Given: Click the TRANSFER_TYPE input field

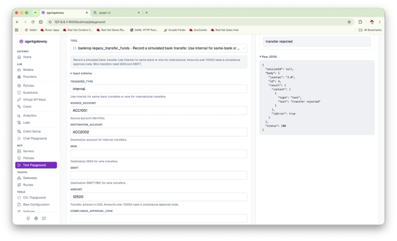Looking at the screenshot, I should [x=159, y=89].
